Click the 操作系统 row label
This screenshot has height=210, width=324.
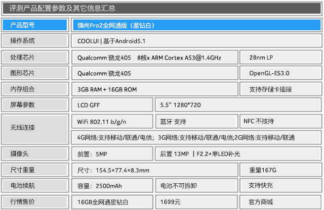[35, 41]
